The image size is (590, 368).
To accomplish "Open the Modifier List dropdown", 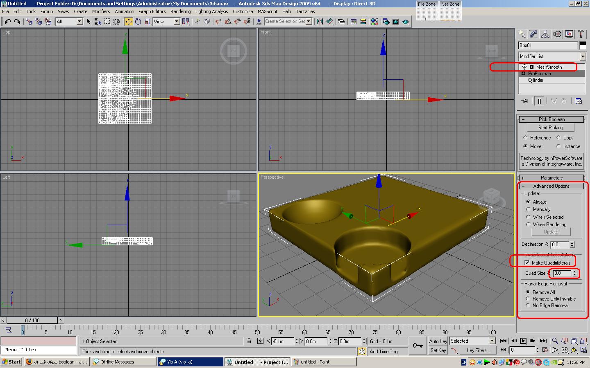I will click(x=552, y=56).
